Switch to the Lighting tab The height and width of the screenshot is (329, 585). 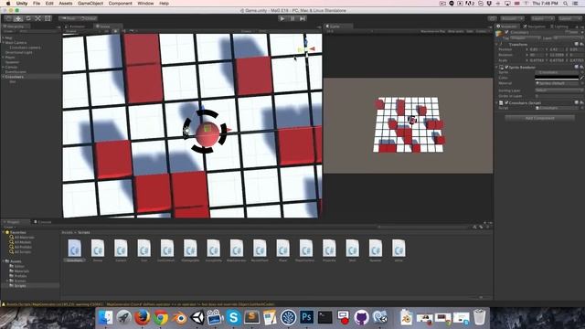(x=559, y=27)
